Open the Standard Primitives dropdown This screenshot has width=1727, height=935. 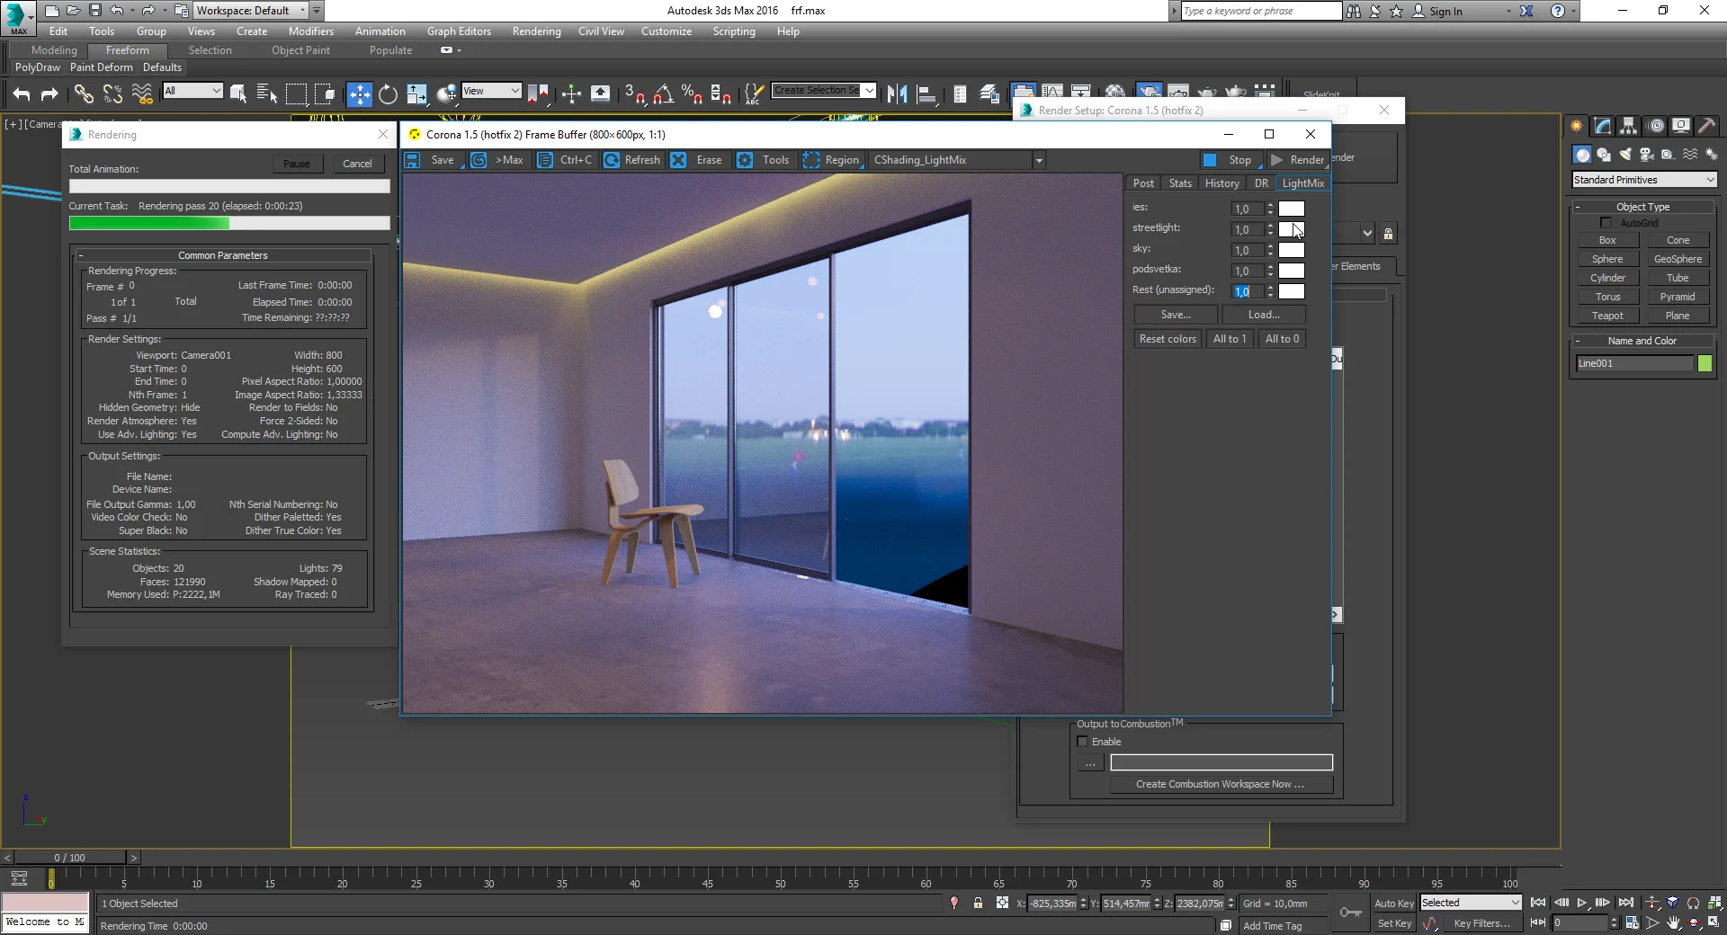tap(1644, 180)
